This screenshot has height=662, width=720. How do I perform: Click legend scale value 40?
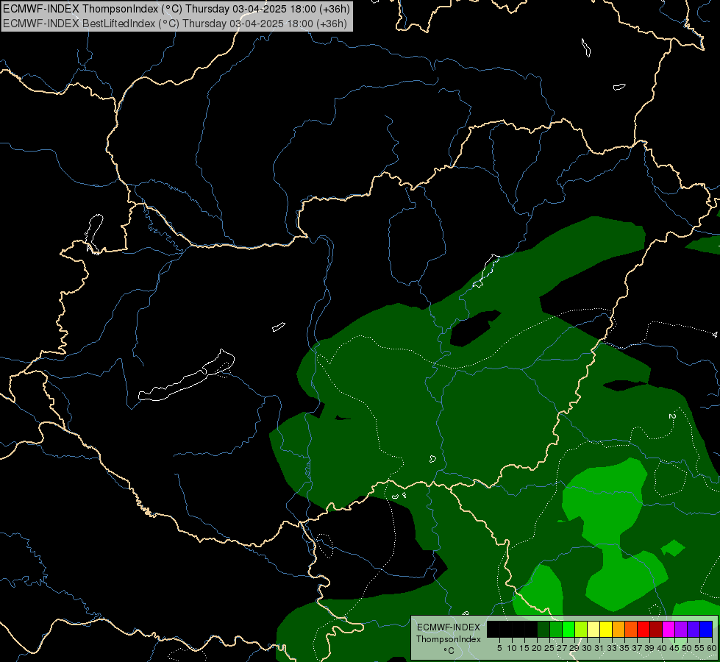[662, 648]
